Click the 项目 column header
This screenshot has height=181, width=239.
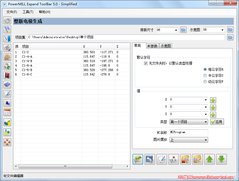[51, 47]
